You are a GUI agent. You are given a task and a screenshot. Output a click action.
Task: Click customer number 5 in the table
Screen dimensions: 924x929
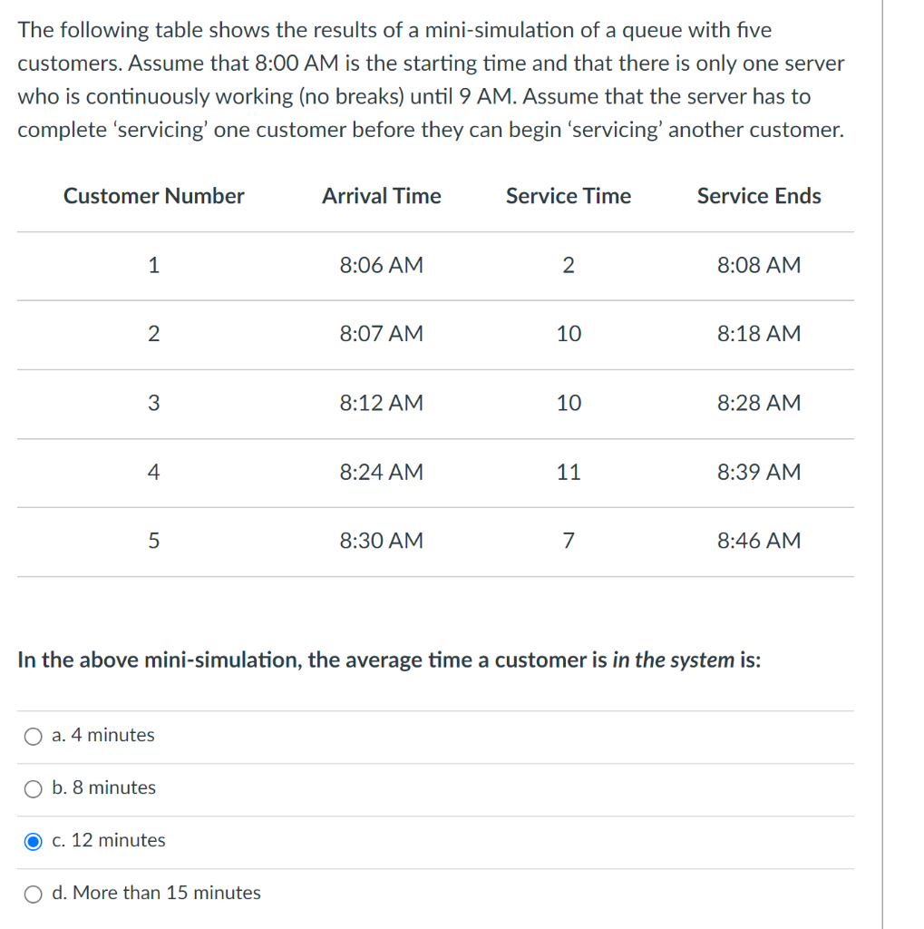(x=153, y=541)
